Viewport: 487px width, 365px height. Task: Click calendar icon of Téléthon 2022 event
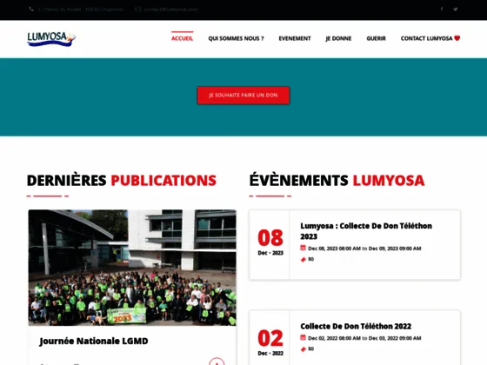pyautogui.click(x=304, y=337)
